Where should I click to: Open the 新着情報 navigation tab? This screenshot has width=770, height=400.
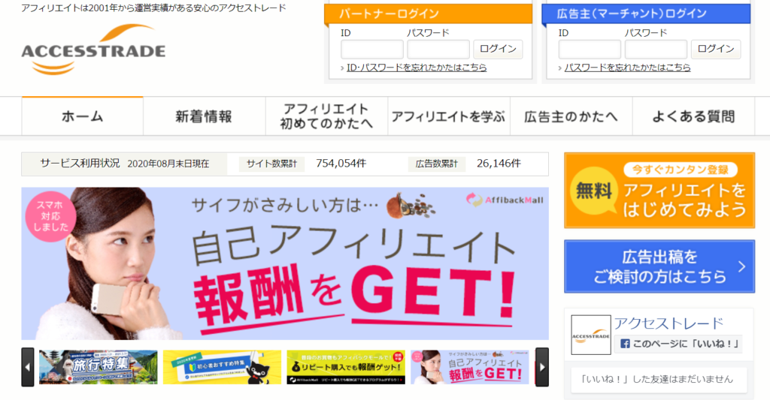205,116
